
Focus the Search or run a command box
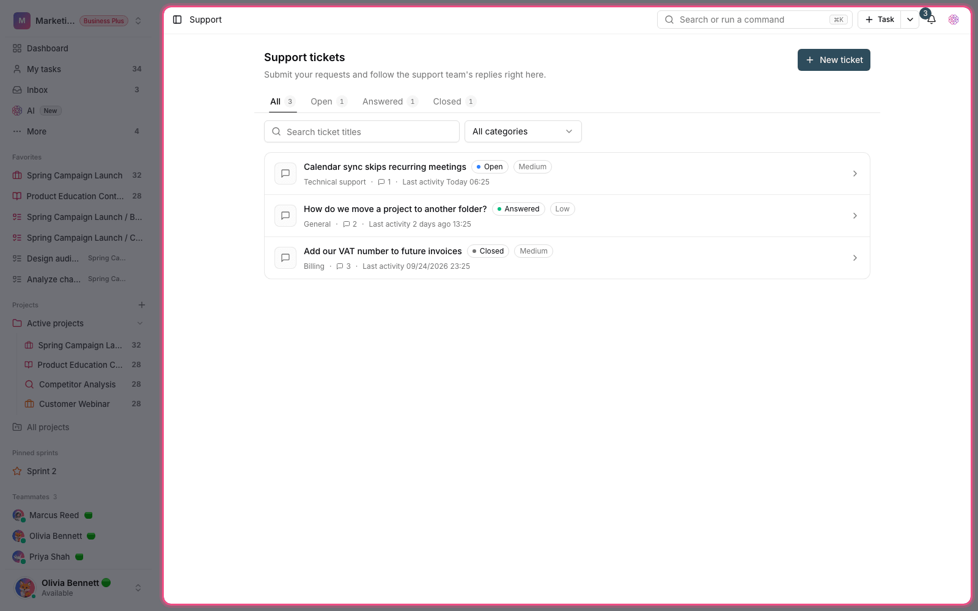click(x=755, y=20)
